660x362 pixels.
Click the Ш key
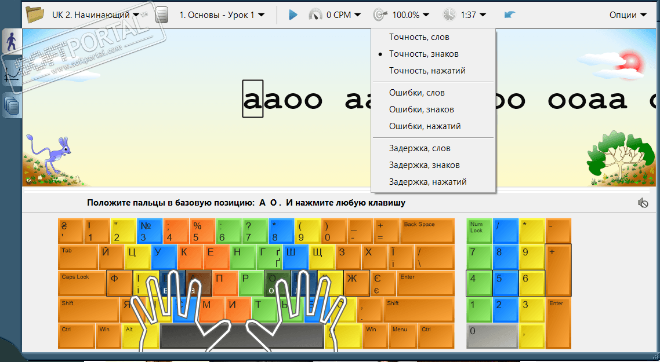click(295, 257)
